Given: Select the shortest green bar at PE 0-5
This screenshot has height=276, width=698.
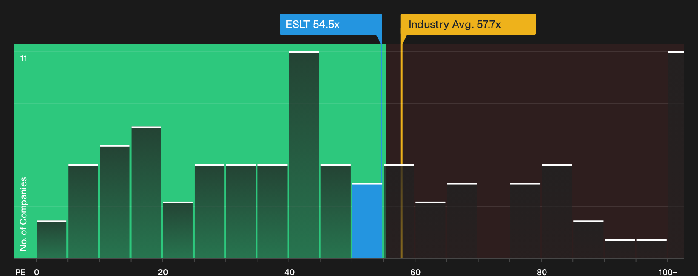Looking at the screenshot, I should [x=51, y=239].
